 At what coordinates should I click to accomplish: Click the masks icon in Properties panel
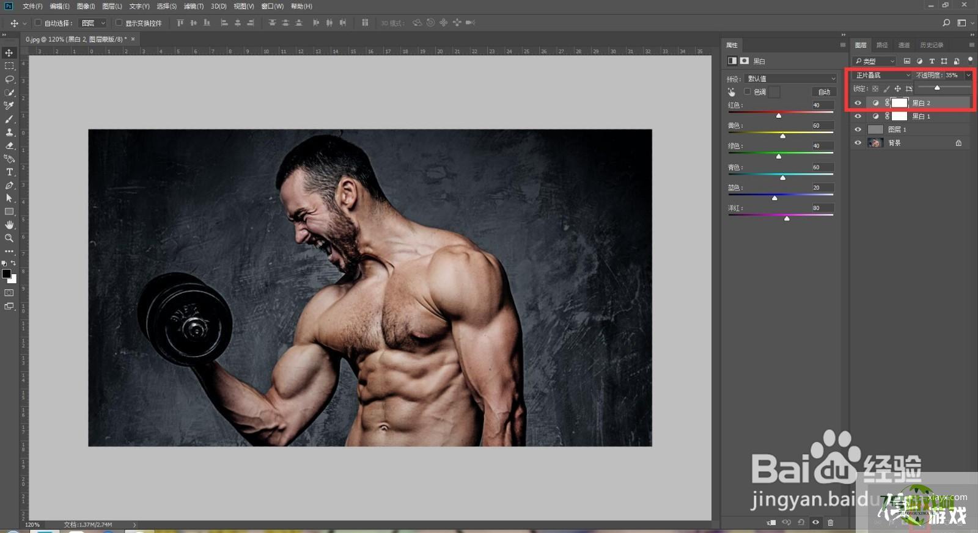[745, 60]
